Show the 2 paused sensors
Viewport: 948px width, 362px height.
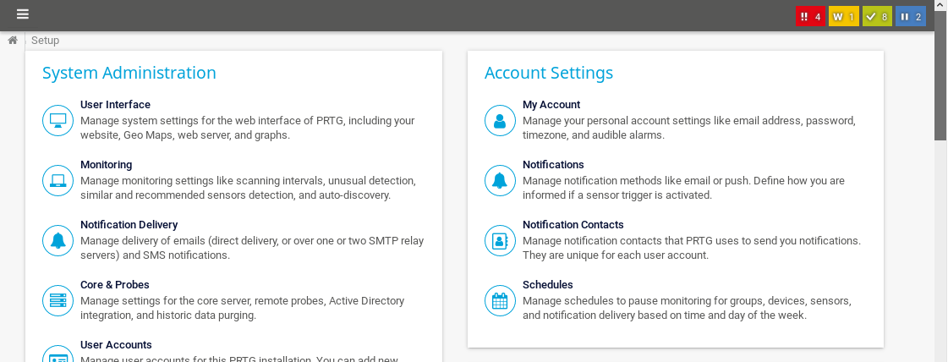[x=911, y=16]
